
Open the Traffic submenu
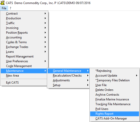coord(24,23)
